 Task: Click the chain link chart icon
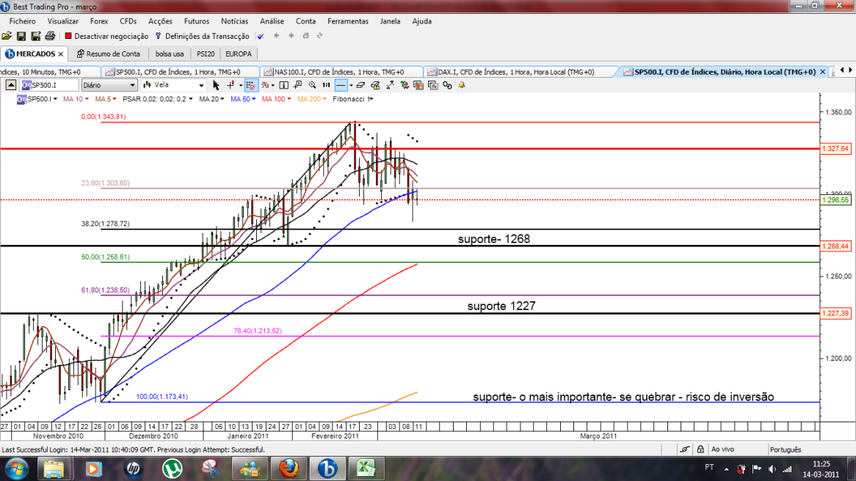coord(447,85)
